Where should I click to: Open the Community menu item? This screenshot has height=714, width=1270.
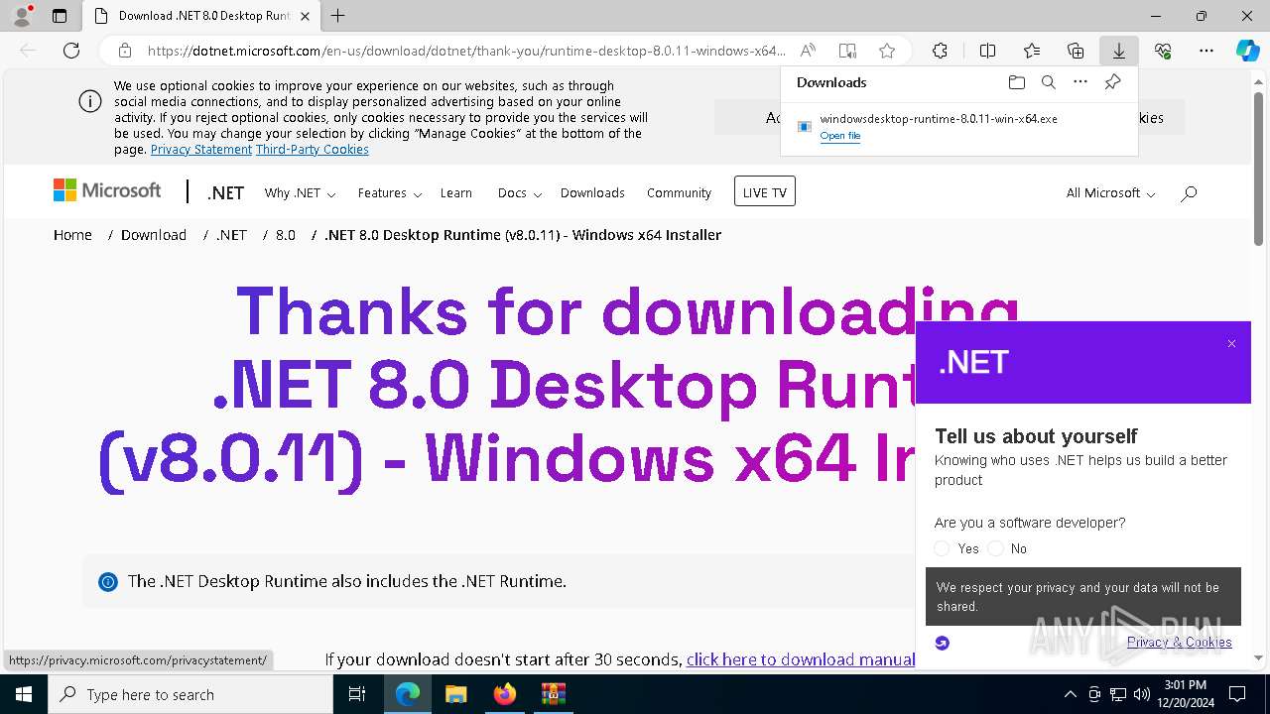[679, 193]
